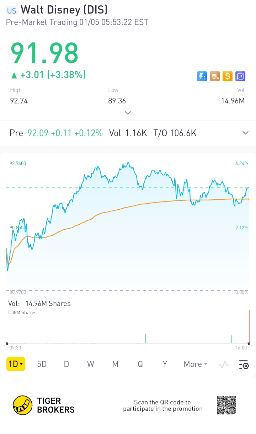Tap the Walt Disney (DIS) title

[x=64, y=10]
